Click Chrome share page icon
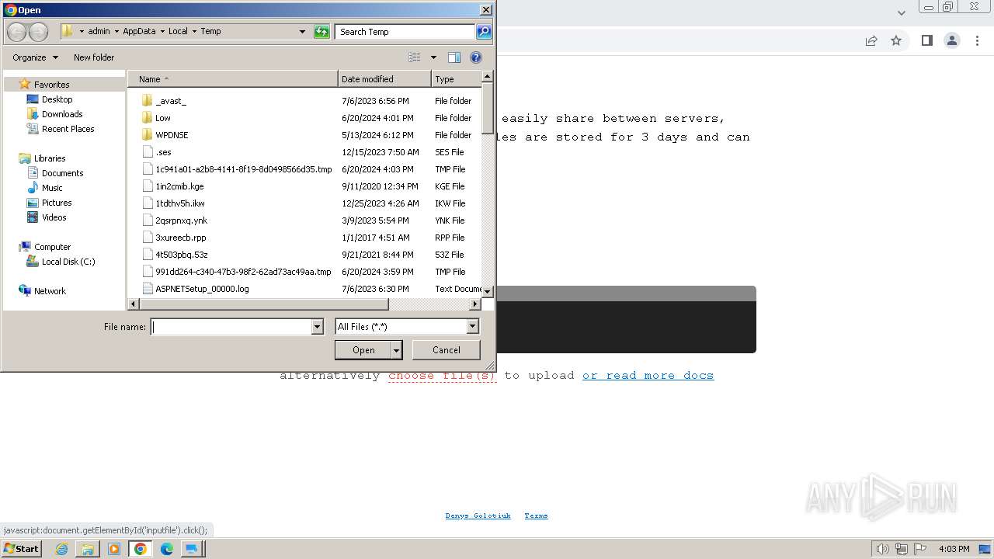Viewport: 994px width, 559px height. (871, 40)
